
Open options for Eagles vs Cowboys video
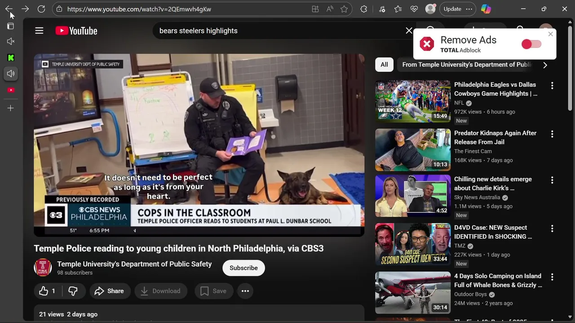(x=552, y=86)
